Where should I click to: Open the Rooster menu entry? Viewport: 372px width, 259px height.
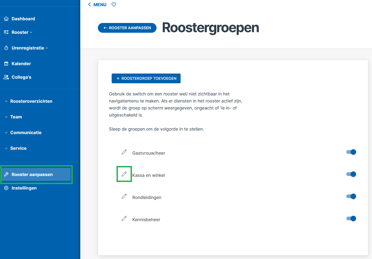[20, 32]
